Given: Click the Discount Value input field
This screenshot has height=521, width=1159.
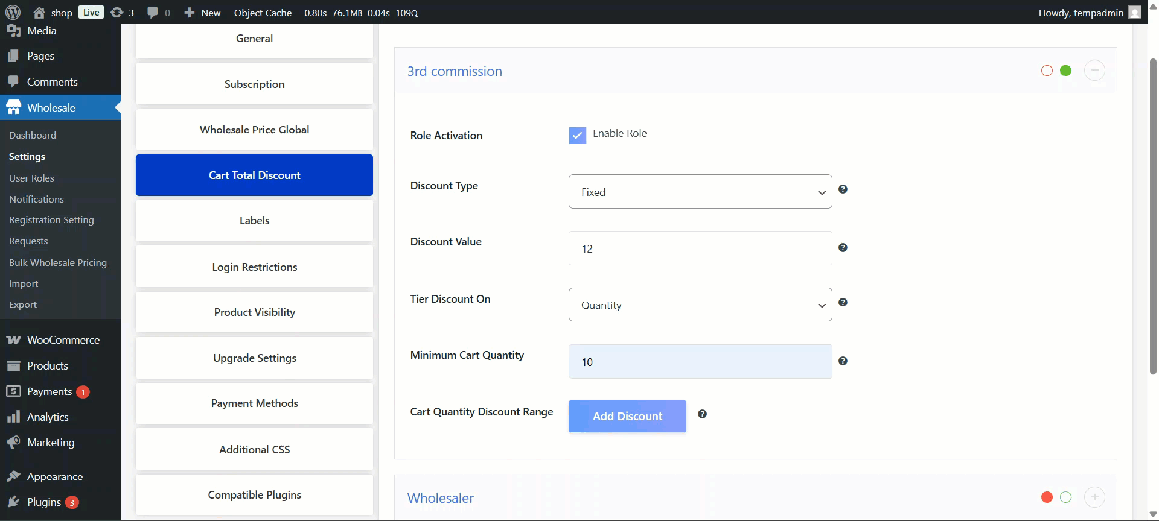Looking at the screenshot, I should pyautogui.click(x=700, y=248).
